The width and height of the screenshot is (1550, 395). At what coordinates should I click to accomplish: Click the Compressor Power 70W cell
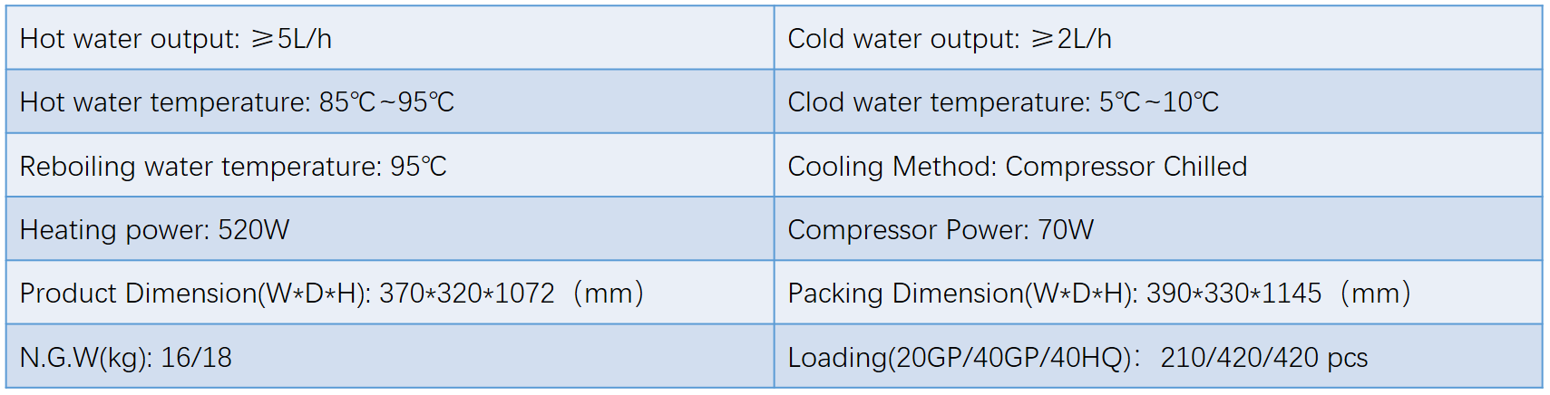[x=1158, y=229]
